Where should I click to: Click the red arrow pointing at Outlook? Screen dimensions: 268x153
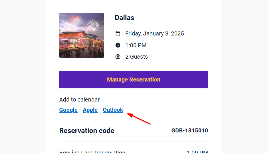click(x=139, y=119)
